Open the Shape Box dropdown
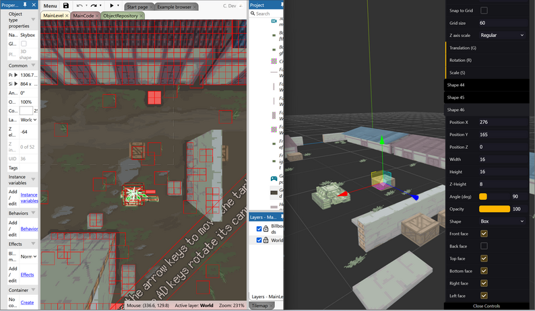The width and height of the screenshot is (535, 311). click(x=502, y=221)
